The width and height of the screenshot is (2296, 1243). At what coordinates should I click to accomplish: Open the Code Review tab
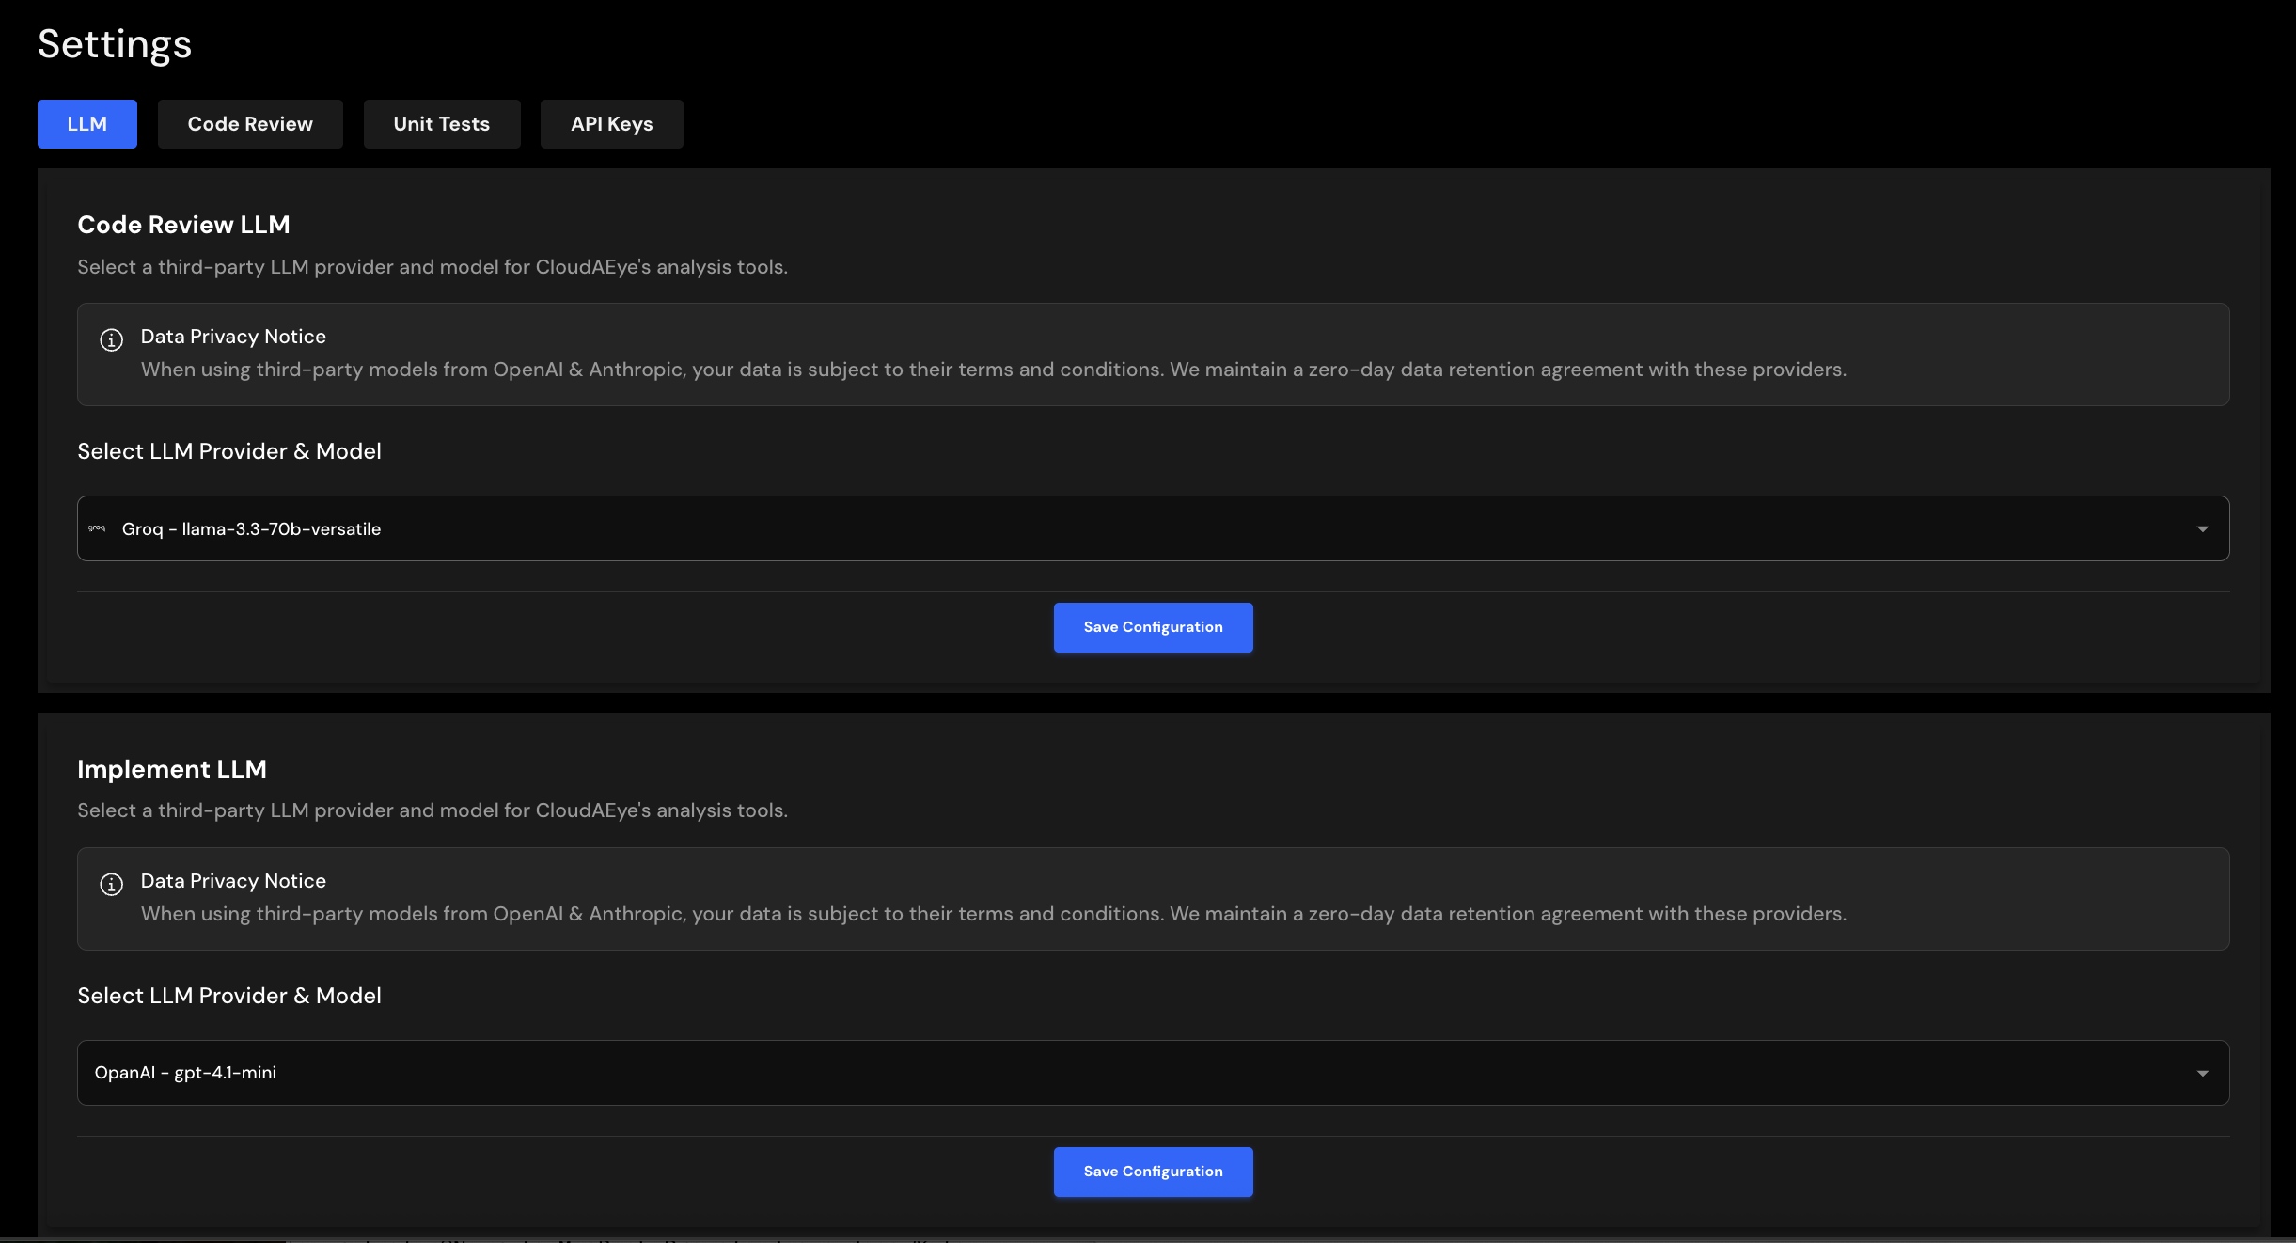250,124
